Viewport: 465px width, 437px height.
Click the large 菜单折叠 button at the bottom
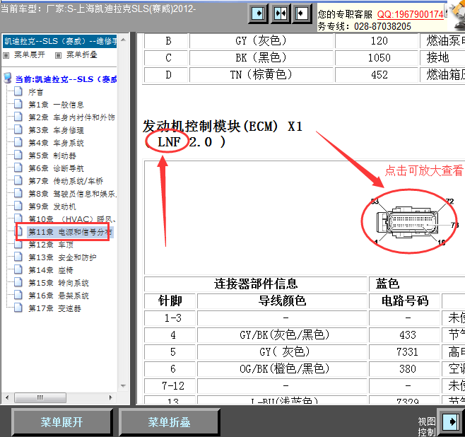coord(169,422)
